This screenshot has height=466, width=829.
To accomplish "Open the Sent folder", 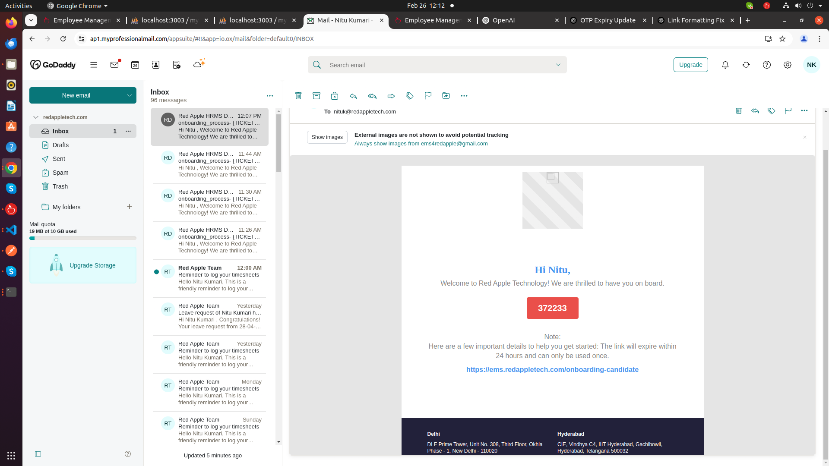I will [83, 159].
